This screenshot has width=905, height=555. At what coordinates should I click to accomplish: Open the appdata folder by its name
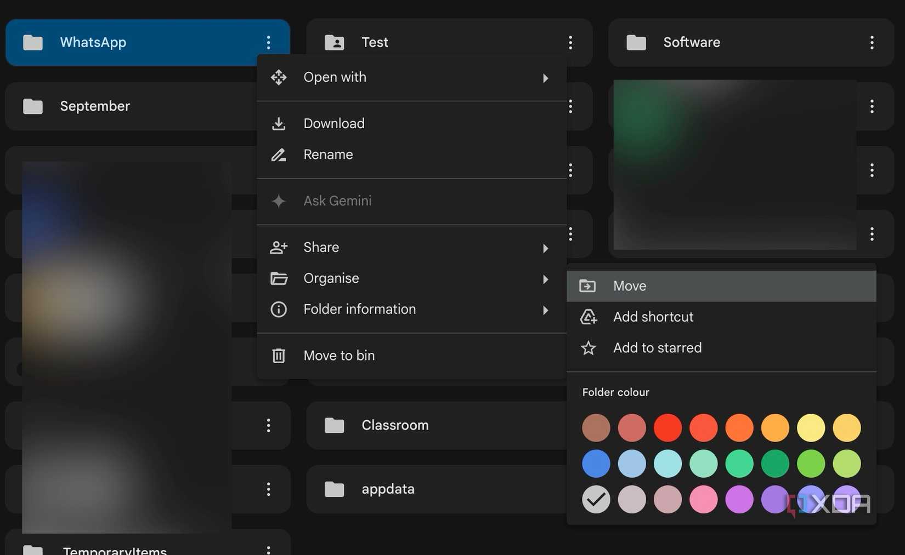click(x=388, y=489)
